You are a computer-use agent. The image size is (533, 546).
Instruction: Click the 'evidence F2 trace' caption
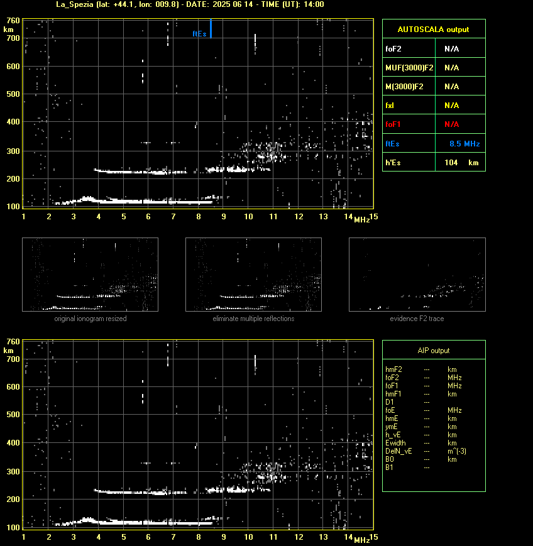coord(417,319)
